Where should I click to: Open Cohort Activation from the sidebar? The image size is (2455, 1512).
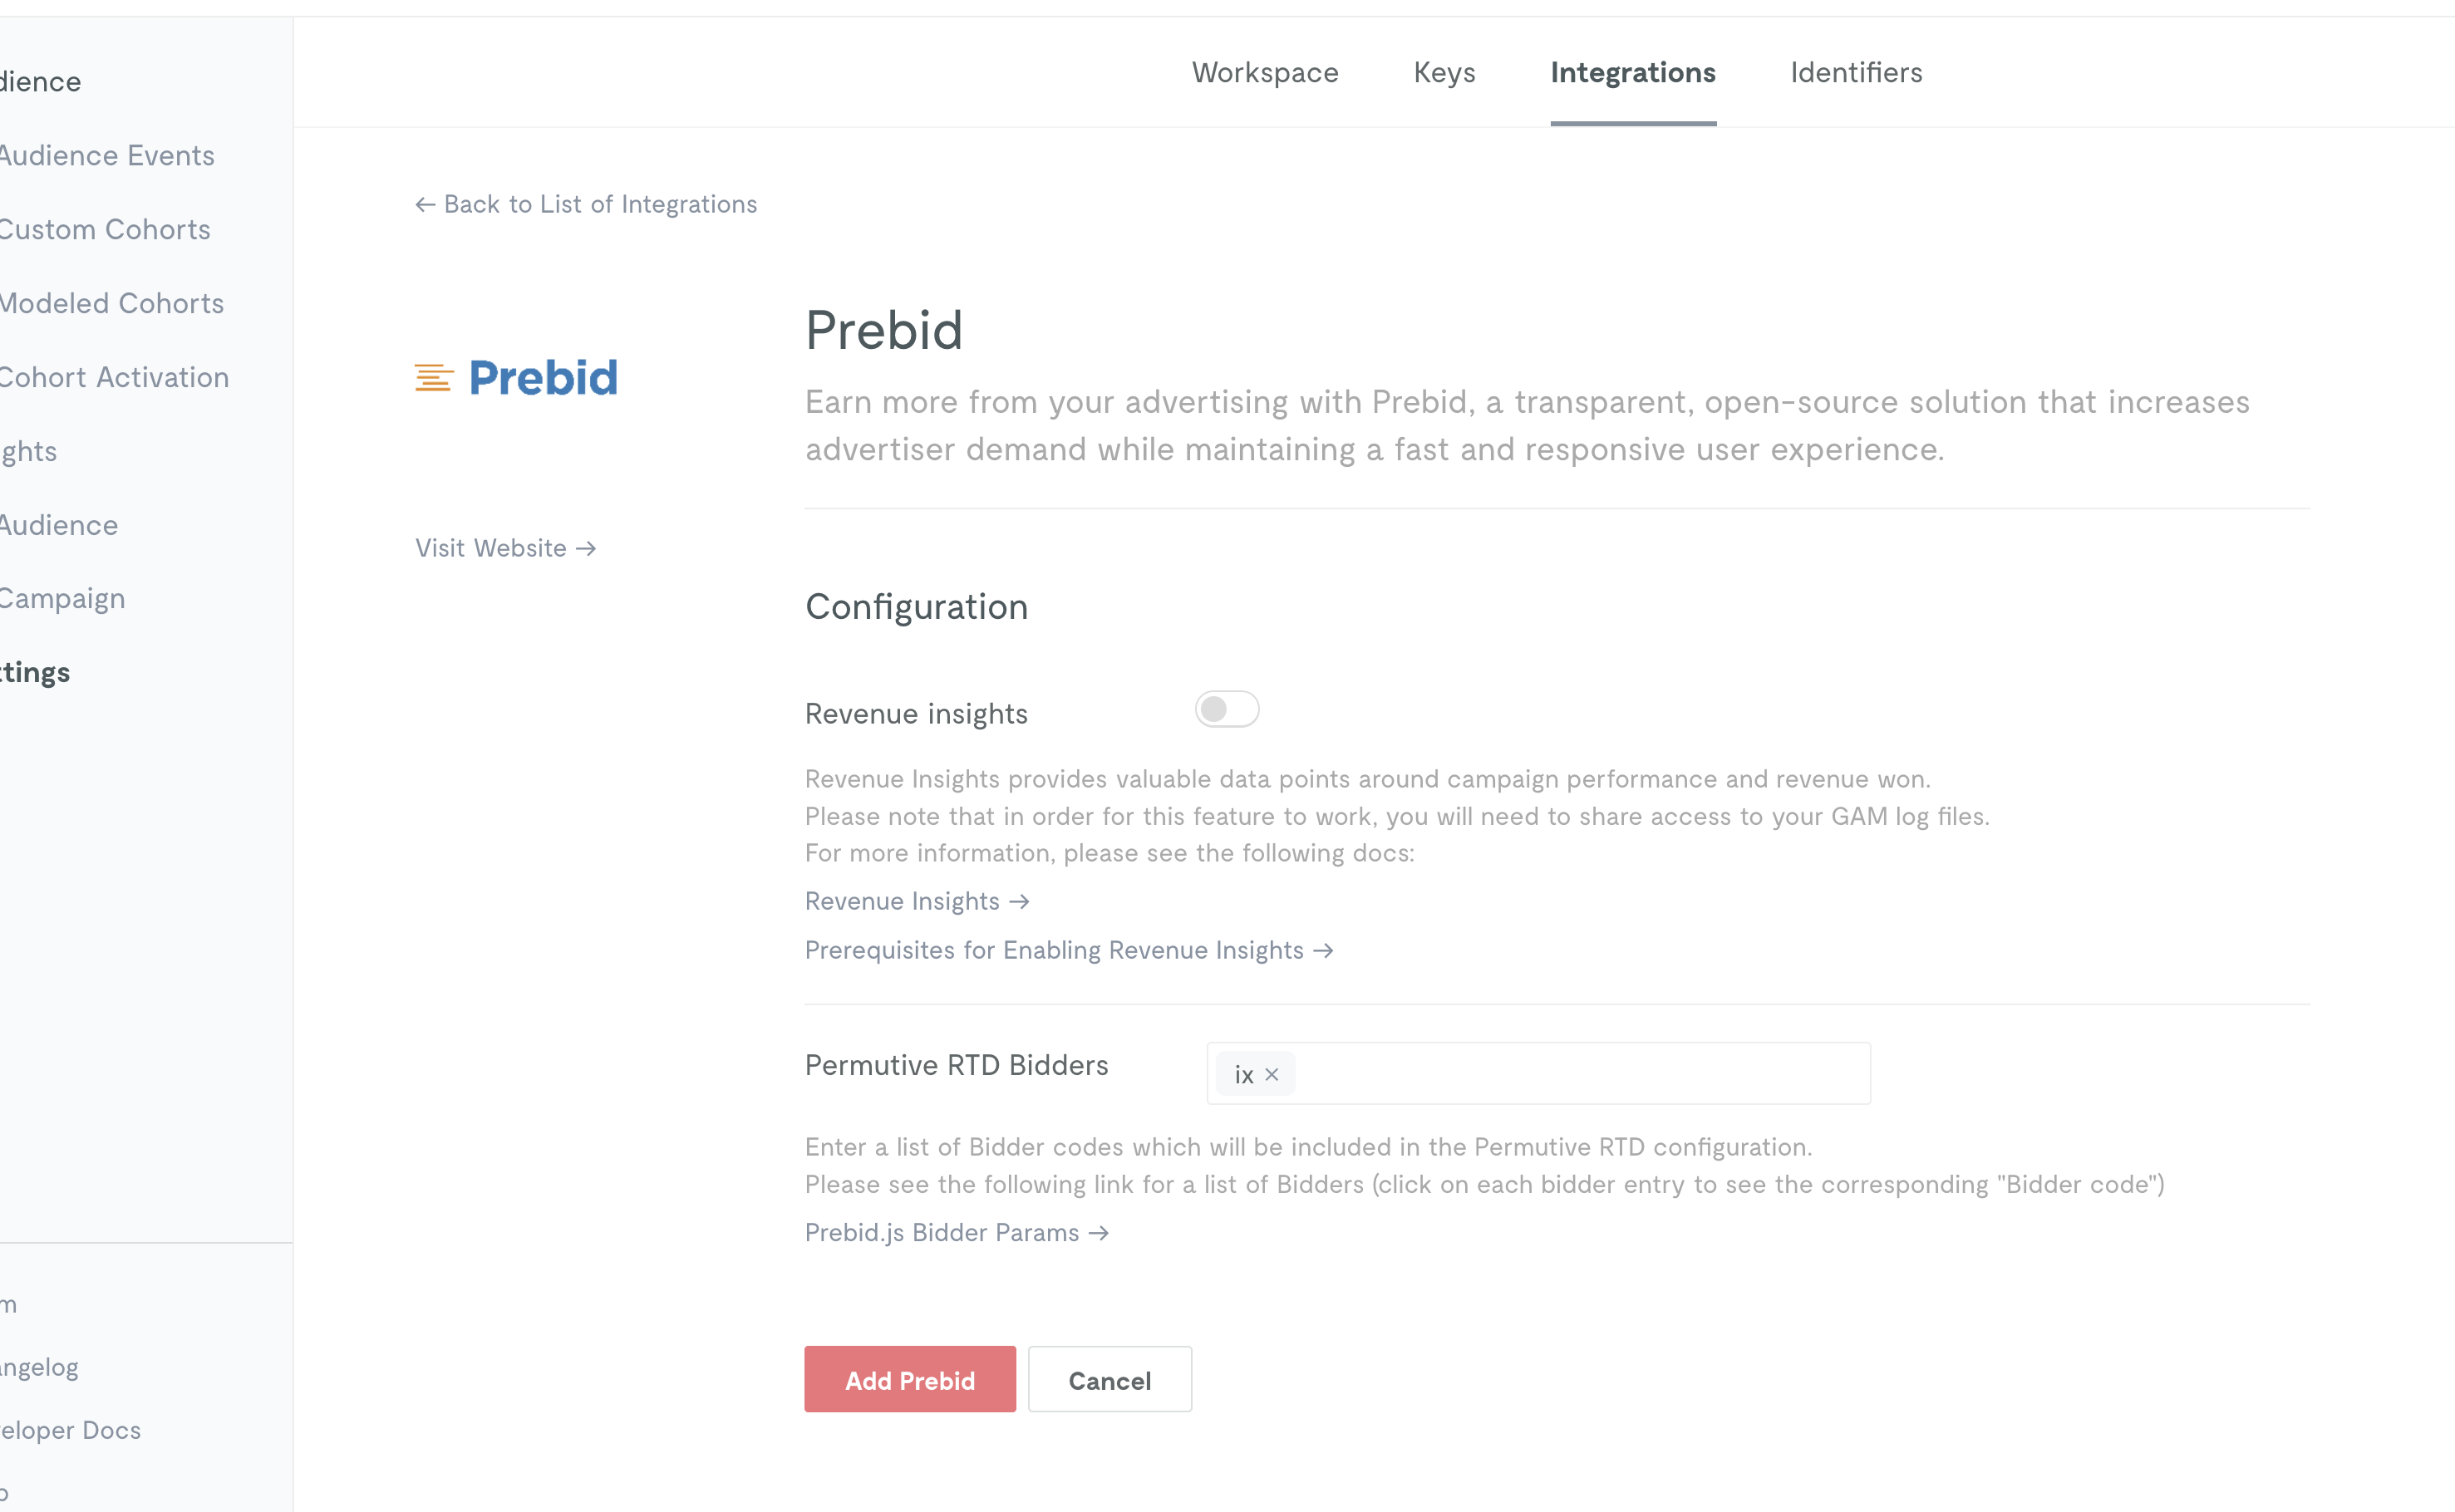pyautogui.click(x=113, y=377)
